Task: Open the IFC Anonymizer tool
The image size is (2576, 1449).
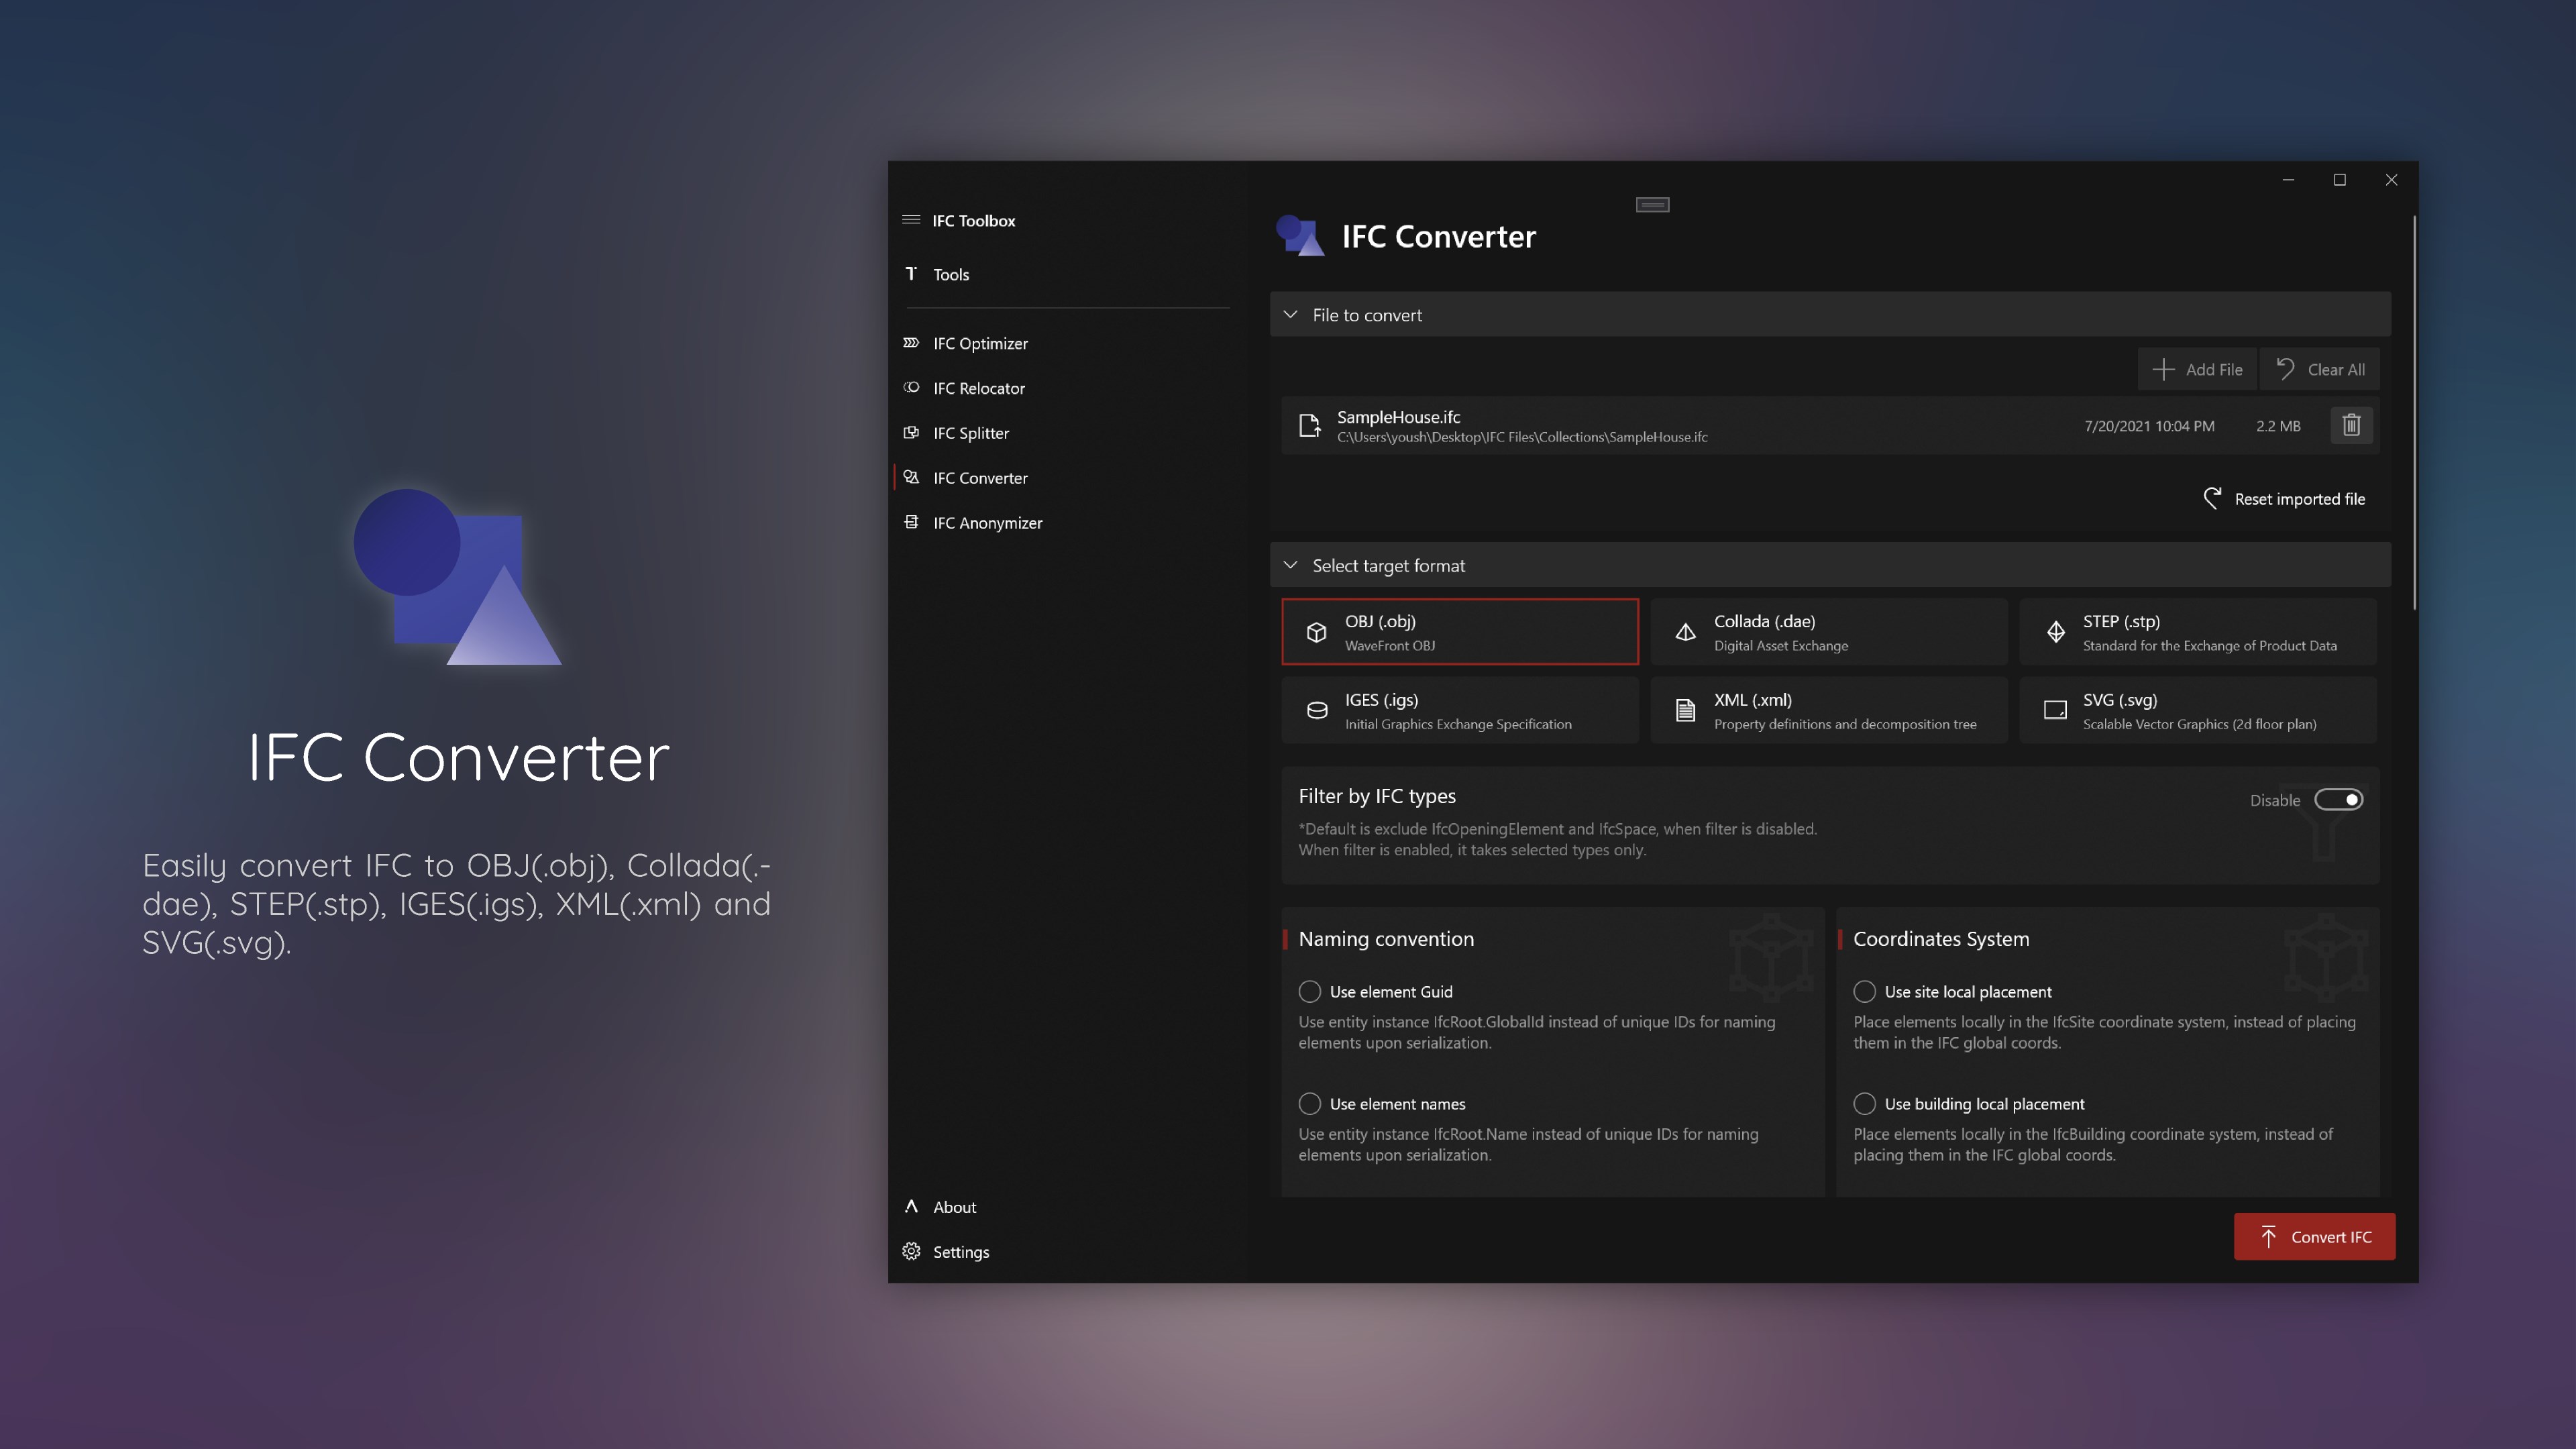Action: (987, 523)
